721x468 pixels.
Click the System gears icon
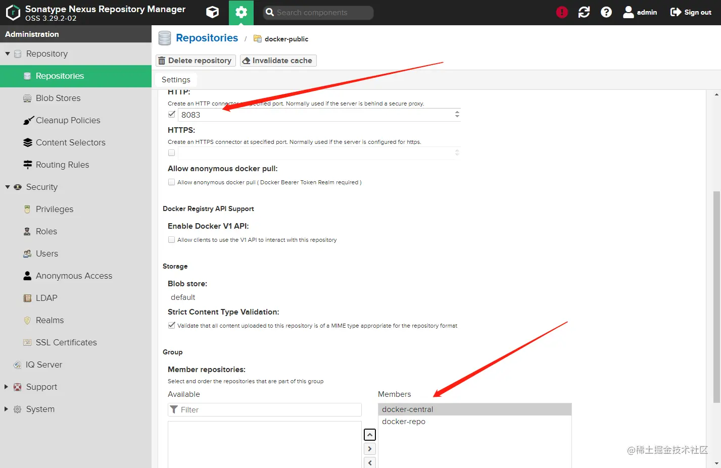pyautogui.click(x=17, y=409)
